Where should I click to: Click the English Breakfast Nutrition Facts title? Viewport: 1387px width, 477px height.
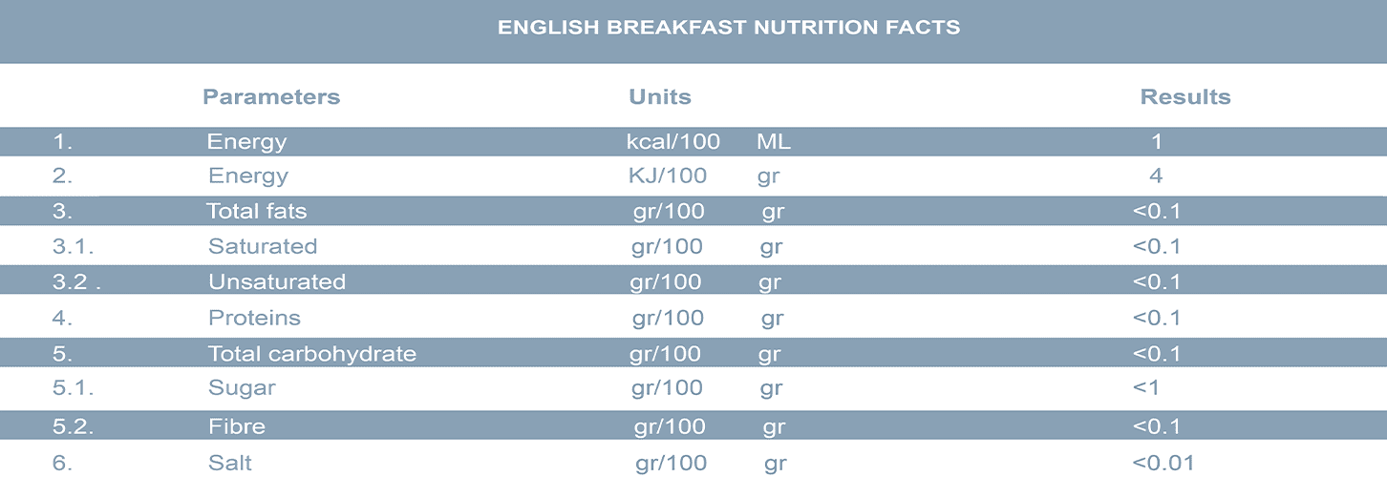pyautogui.click(x=728, y=28)
